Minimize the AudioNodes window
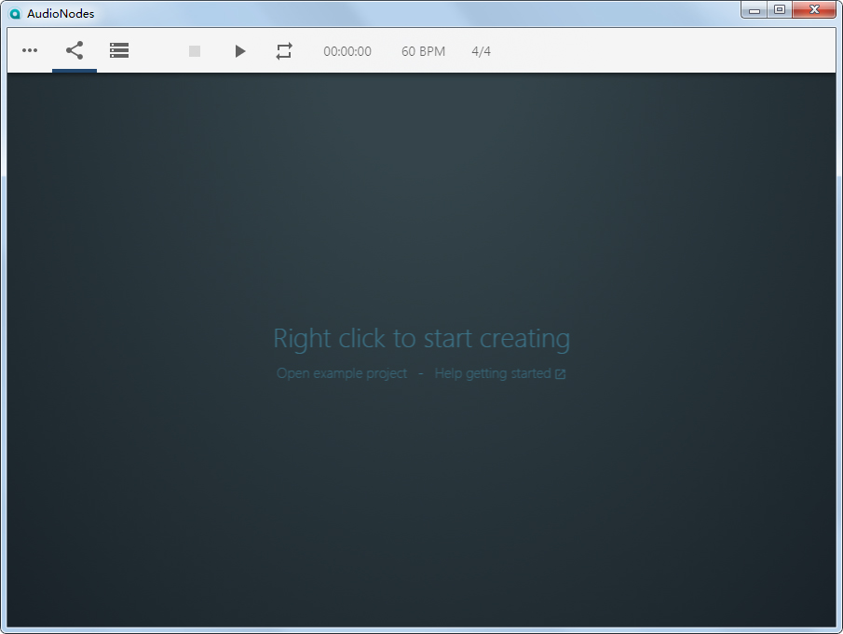The image size is (843, 634). [x=755, y=9]
